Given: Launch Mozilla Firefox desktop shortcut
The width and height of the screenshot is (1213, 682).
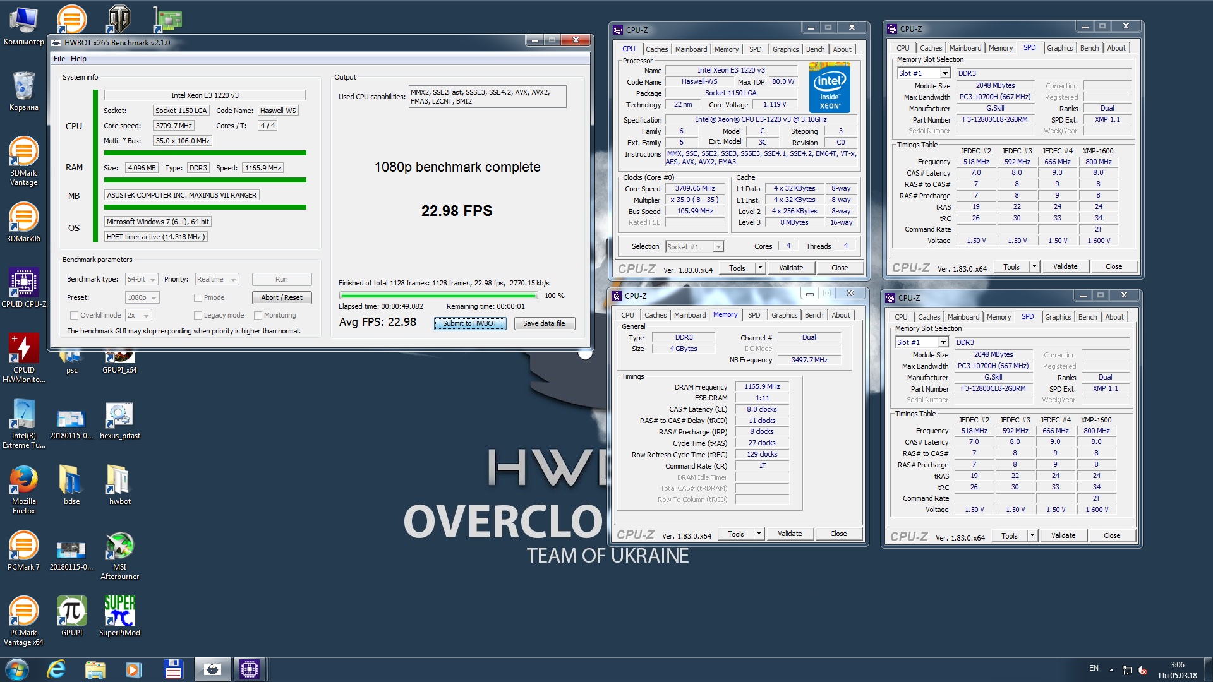Looking at the screenshot, I should click(23, 489).
